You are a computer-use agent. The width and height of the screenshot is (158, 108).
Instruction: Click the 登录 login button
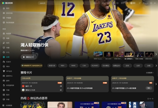tap(133, 3)
